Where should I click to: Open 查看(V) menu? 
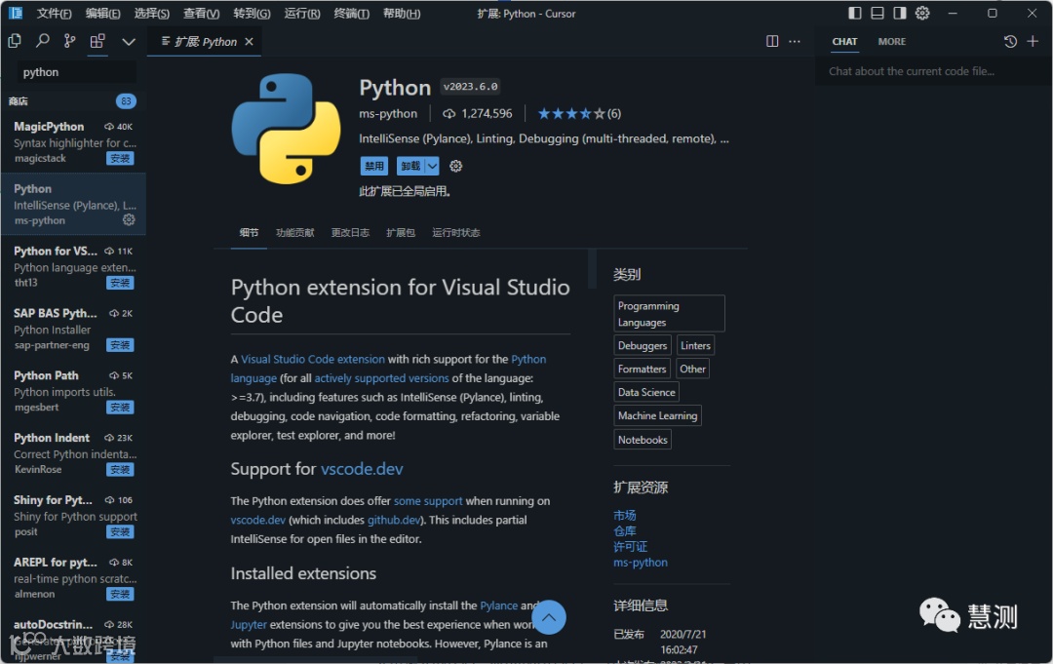[202, 14]
